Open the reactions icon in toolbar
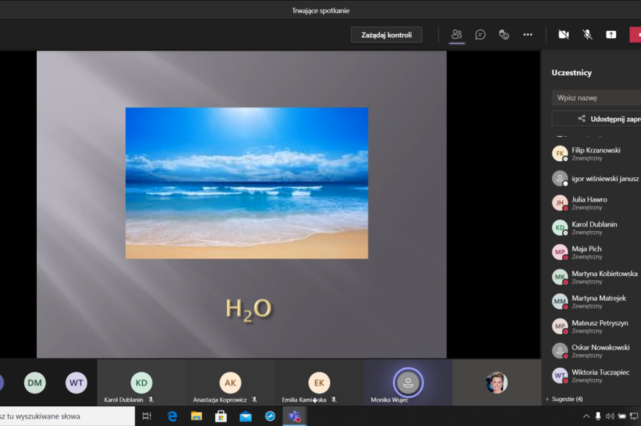The height and width of the screenshot is (426, 641). coord(504,35)
